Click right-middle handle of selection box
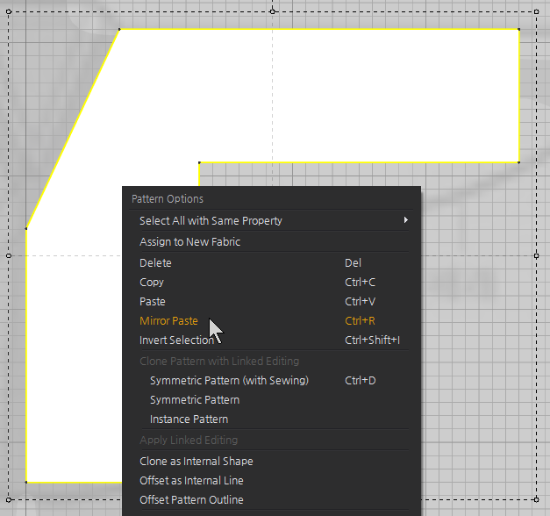 (x=536, y=256)
